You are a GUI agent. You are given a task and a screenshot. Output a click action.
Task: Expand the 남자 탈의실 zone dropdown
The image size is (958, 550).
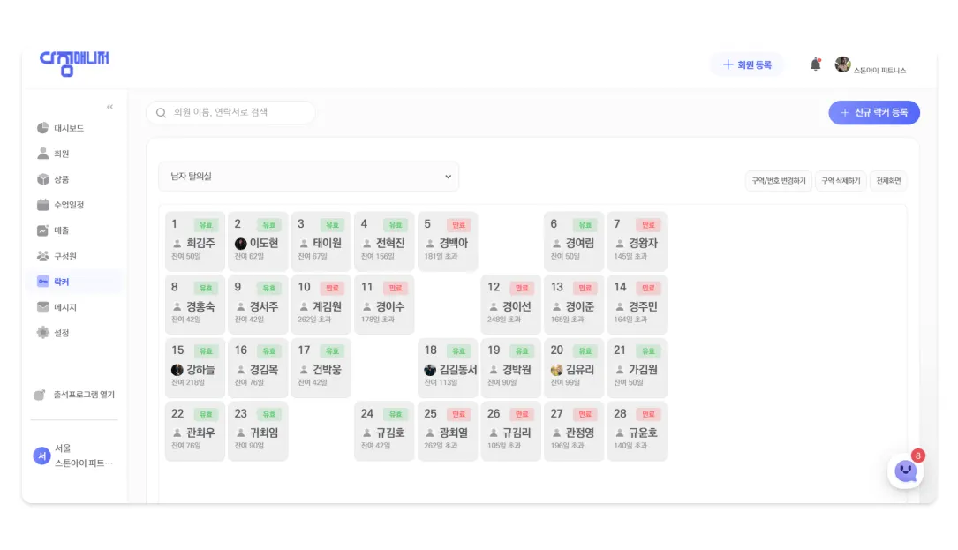(308, 177)
